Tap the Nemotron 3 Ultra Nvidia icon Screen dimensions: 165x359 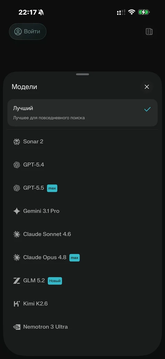(x=17, y=327)
